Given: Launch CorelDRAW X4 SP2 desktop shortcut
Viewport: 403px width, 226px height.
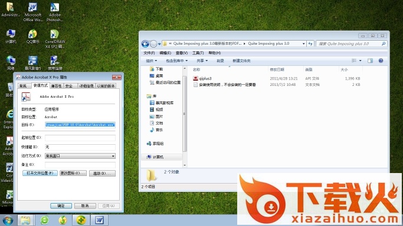Looking at the screenshot, I should tap(55, 39).
